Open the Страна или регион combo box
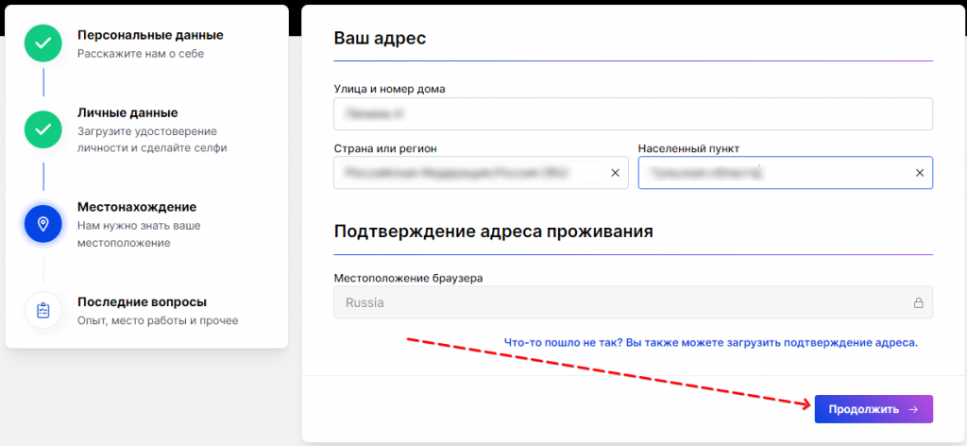Viewport: 967px width, 446px height. pyautogui.click(x=467, y=174)
